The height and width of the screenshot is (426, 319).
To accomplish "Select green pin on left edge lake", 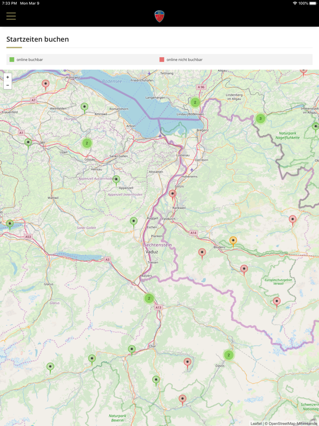I will (10, 225).
